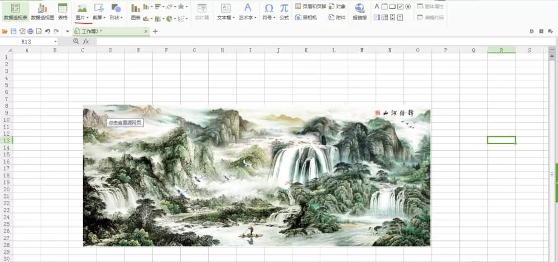
Task: Close the 工作簿2 document tab
Action: point(146,32)
